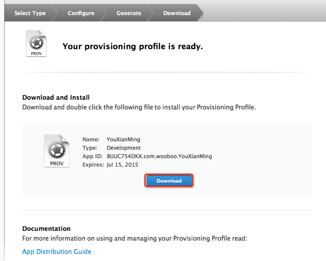Click the expiry date Jul 15, 2015

(122, 165)
